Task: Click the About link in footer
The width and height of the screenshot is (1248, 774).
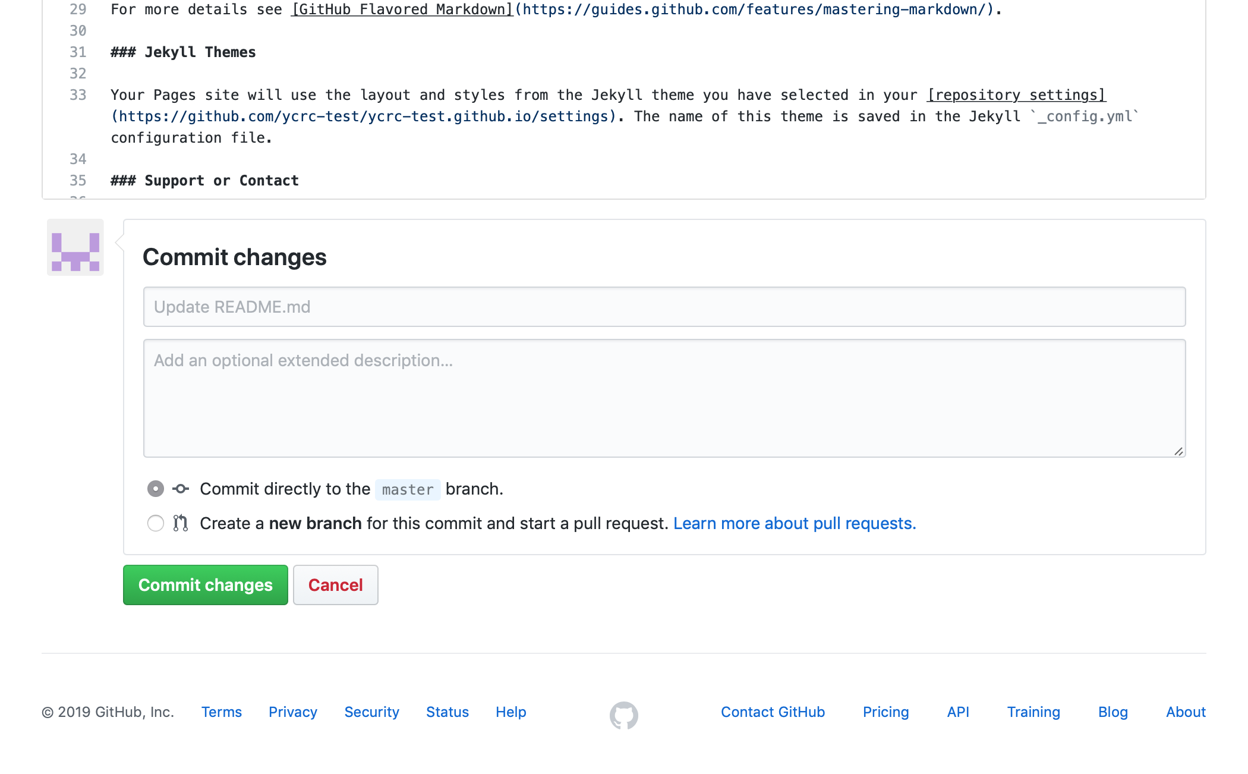Action: pos(1186,711)
